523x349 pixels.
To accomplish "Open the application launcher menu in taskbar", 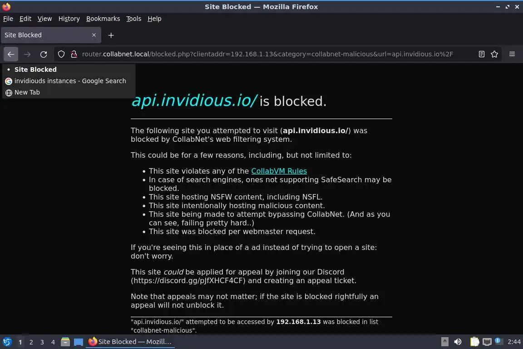I will [x=7, y=342].
